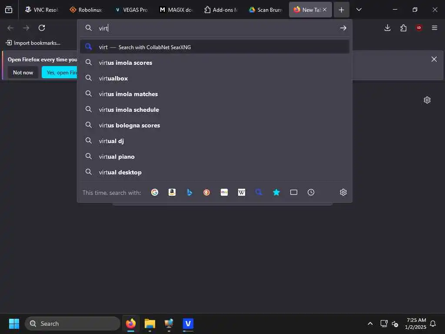Viewport: 445px width, 334px height.
Task: Open Windows Start menu
Action: coord(14,324)
